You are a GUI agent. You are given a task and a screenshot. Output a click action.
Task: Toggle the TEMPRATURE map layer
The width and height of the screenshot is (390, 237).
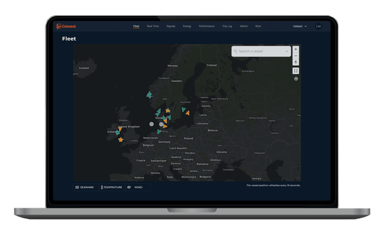[x=111, y=187]
